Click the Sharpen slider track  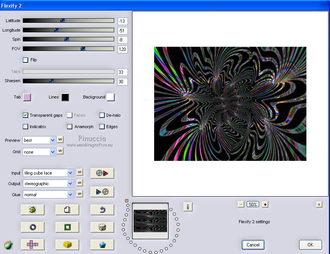point(69,81)
